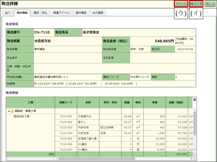
Task: Click the horizontal scrollbar right arrow
Action: [191, 159]
